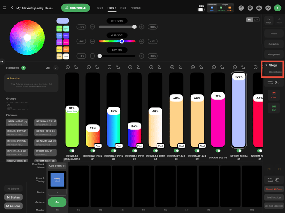
Task: Click the Unload All Cues button
Action: [x=274, y=189]
